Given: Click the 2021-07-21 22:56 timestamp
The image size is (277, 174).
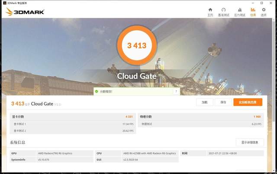Looking at the screenshot, I should [x=222, y=153].
